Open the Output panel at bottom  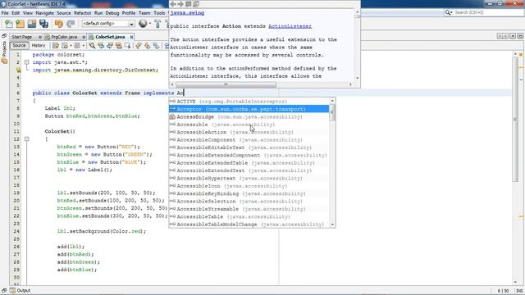point(21,291)
